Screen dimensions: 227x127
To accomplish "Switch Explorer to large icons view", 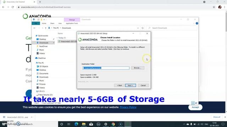I will coord(196,103).
